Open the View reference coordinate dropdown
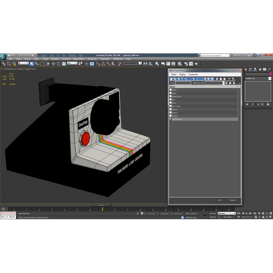The width and height of the screenshot is (273, 273). (x=72, y=63)
